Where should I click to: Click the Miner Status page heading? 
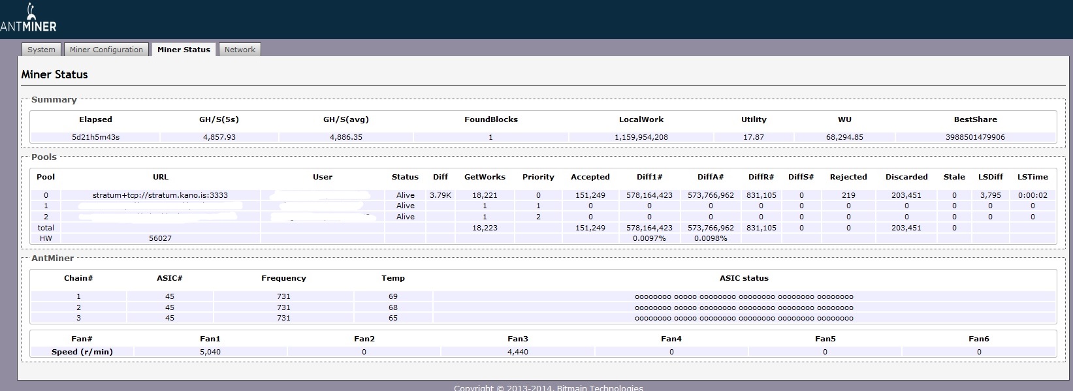click(x=54, y=74)
